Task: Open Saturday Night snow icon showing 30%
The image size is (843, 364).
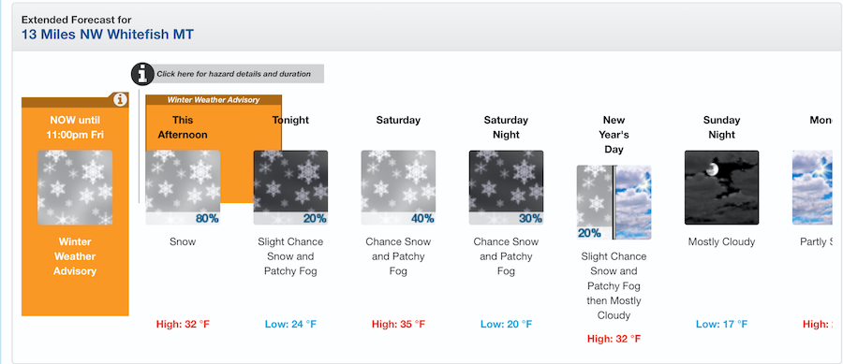Action: 507,187
